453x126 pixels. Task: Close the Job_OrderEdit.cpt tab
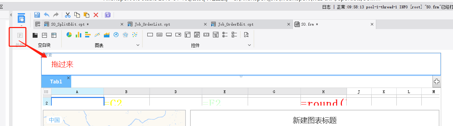click(x=289, y=24)
